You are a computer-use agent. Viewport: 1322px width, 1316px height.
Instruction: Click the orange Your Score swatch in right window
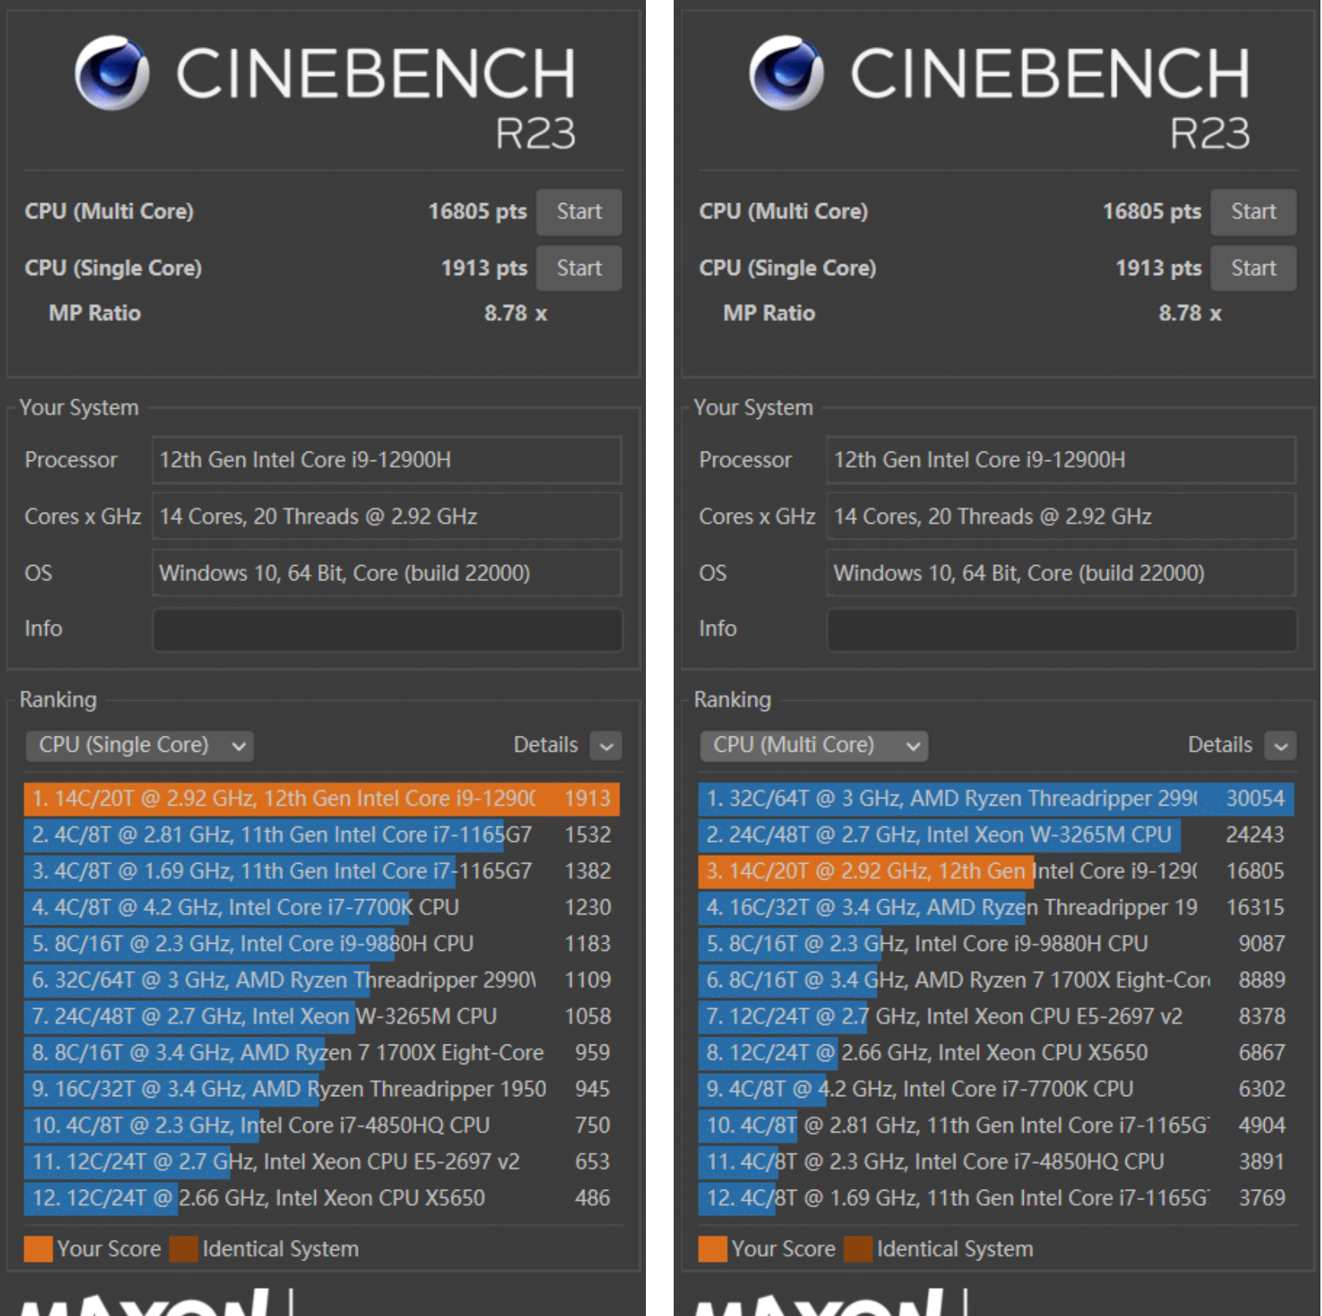point(713,1249)
